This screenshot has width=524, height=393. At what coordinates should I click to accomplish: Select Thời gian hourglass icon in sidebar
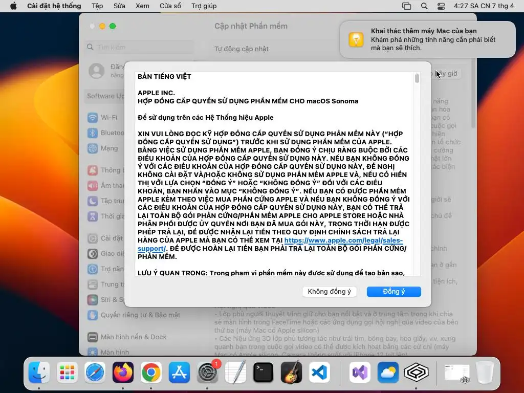[x=93, y=216]
